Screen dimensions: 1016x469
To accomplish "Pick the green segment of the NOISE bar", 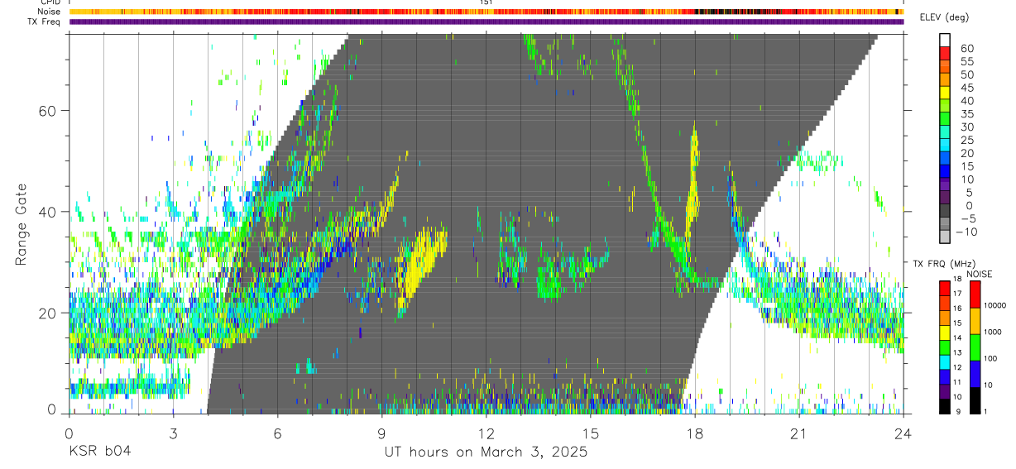I will pyautogui.click(x=974, y=347).
